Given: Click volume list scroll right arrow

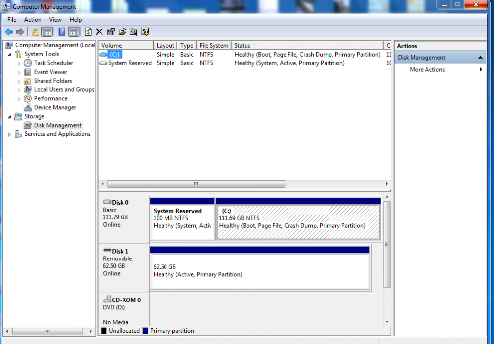Looking at the screenshot, I should (x=387, y=184).
